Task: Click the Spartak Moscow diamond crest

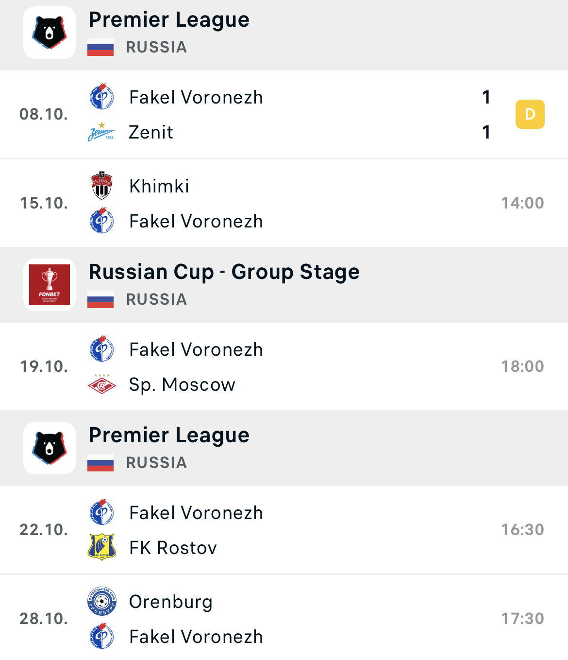Action: click(x=101, y=384)
